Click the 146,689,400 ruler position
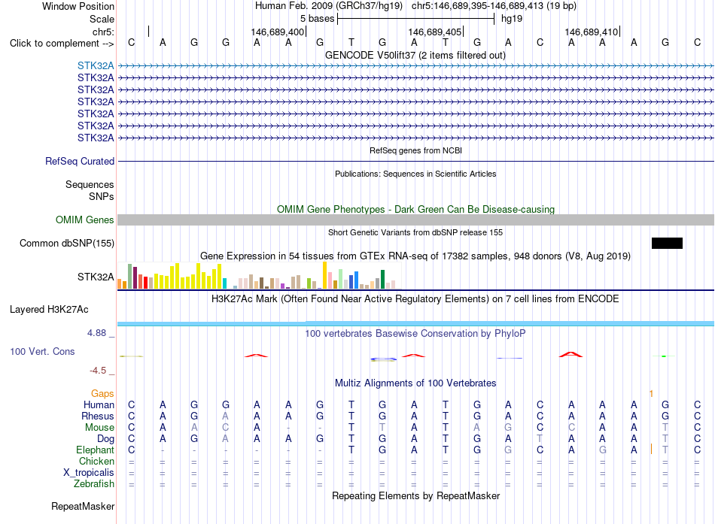 (277, 32)
